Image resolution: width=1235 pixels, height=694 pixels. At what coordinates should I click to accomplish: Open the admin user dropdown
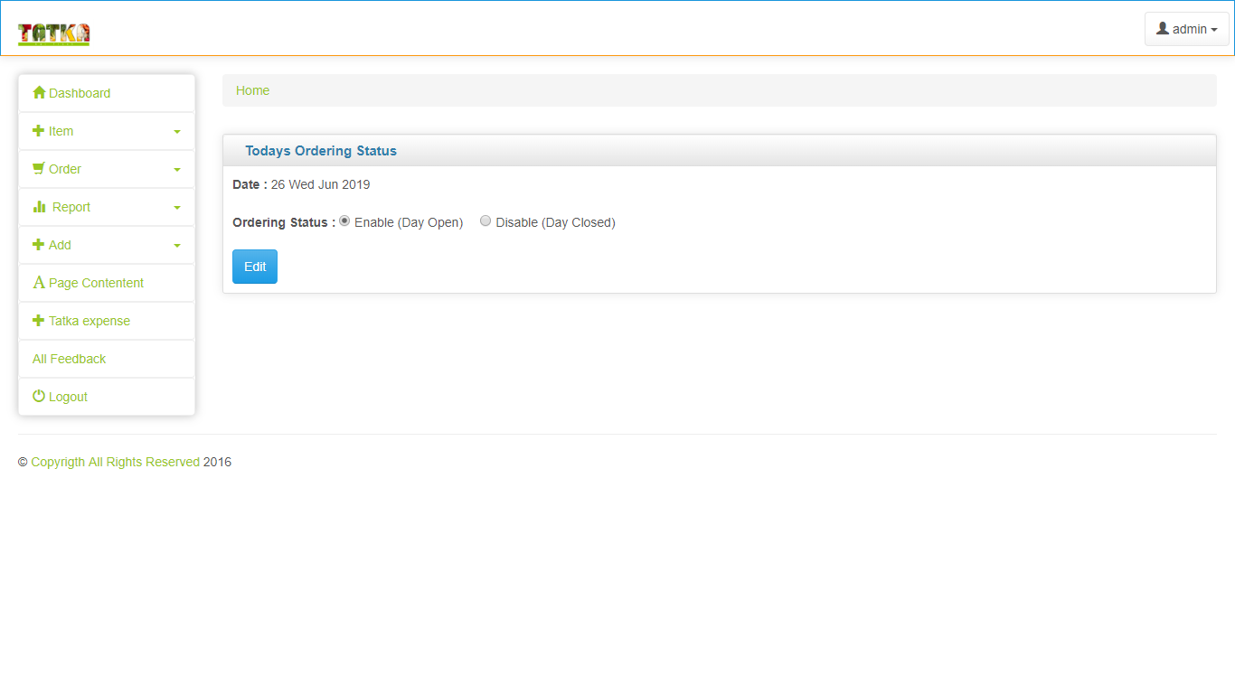click(1186, 29)
